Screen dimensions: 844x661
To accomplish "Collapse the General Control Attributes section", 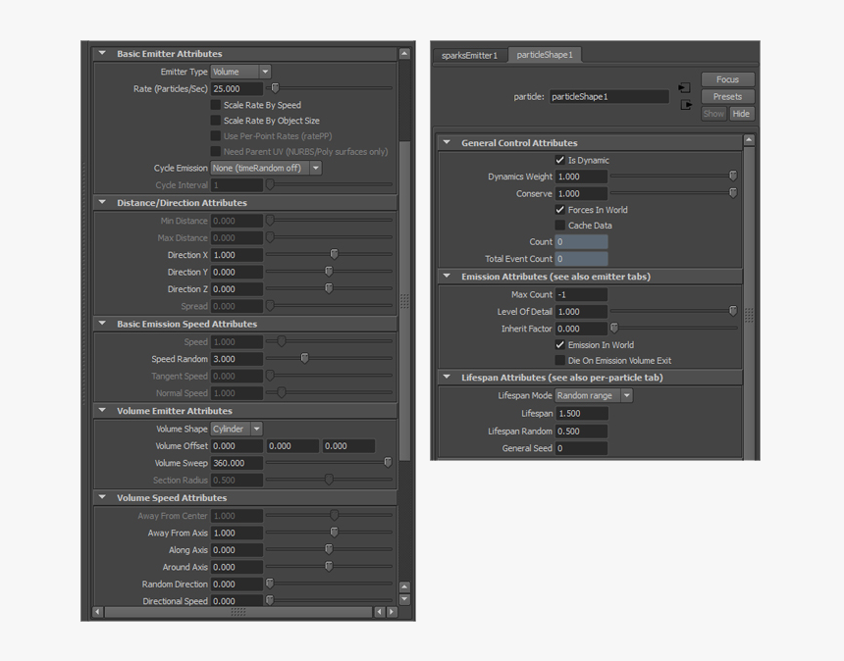I will coord(447,142).
